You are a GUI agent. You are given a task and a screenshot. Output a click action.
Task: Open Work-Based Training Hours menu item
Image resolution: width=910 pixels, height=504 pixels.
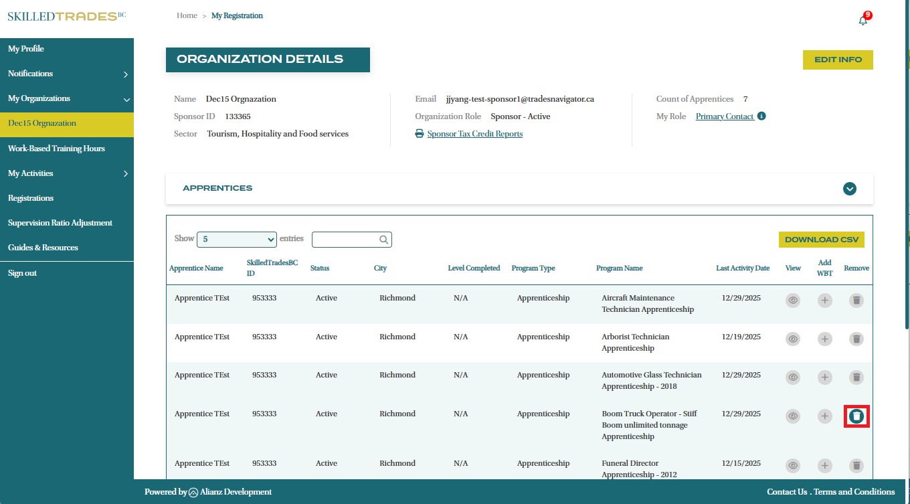[x=56, y=149]
